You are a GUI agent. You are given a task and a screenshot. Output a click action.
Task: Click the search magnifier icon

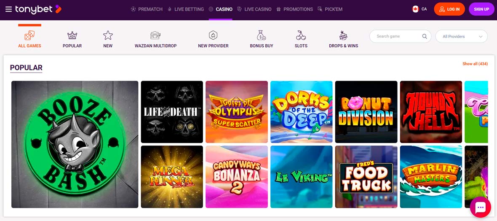pyautogui.click(x=425, y=36)
